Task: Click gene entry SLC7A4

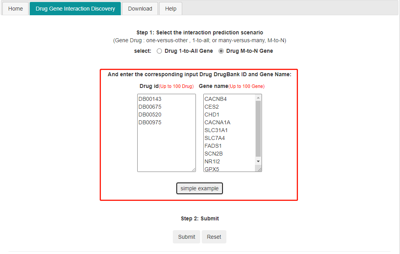Action: click(215, 138)
